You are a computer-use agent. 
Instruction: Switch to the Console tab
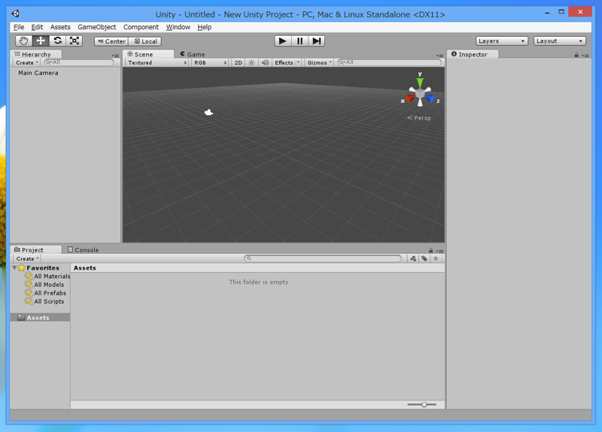[x=83, y=250]
